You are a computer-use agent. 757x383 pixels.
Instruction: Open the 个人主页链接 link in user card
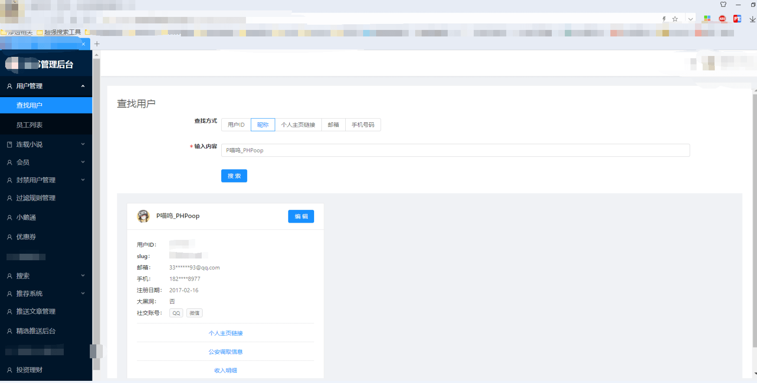point(226,333)
